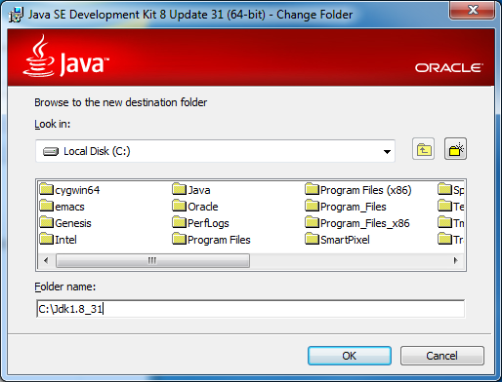Click the Genesis folder name
502x382 pixels.
(x=73, y=223)
